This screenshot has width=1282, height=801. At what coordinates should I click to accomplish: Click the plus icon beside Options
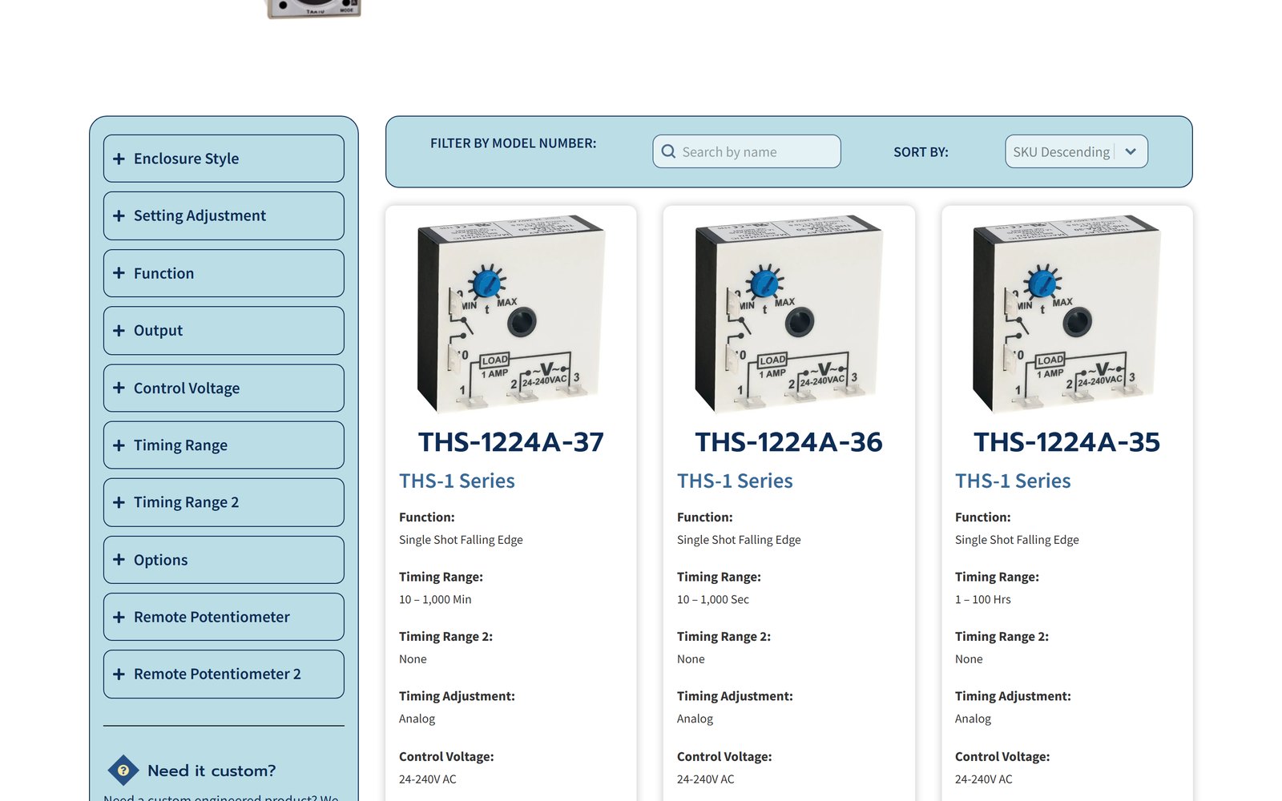tap(119, 560)
